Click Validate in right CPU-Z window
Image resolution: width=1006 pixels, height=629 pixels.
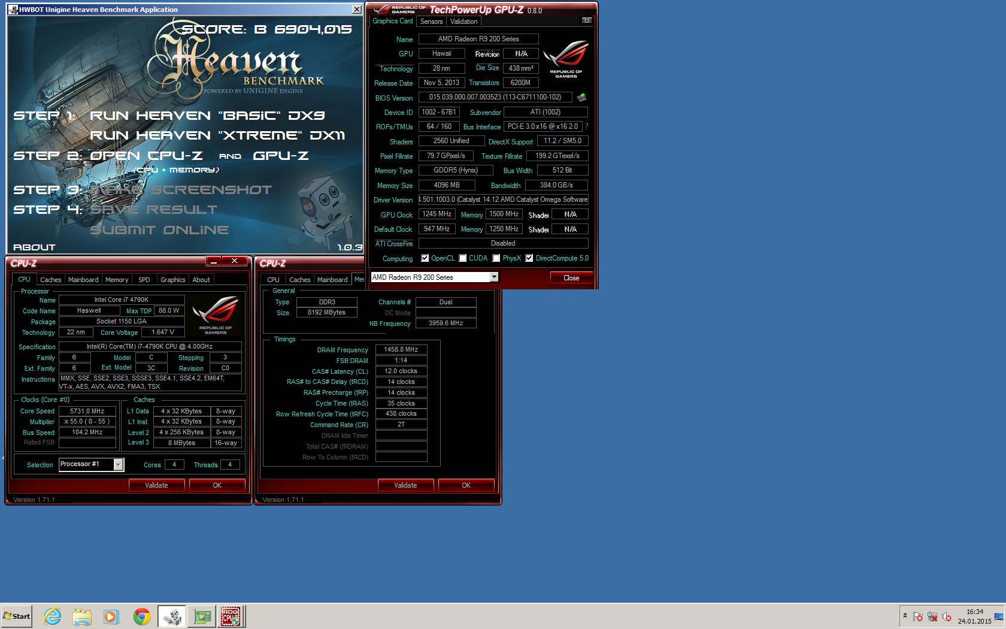click(405, 485)
